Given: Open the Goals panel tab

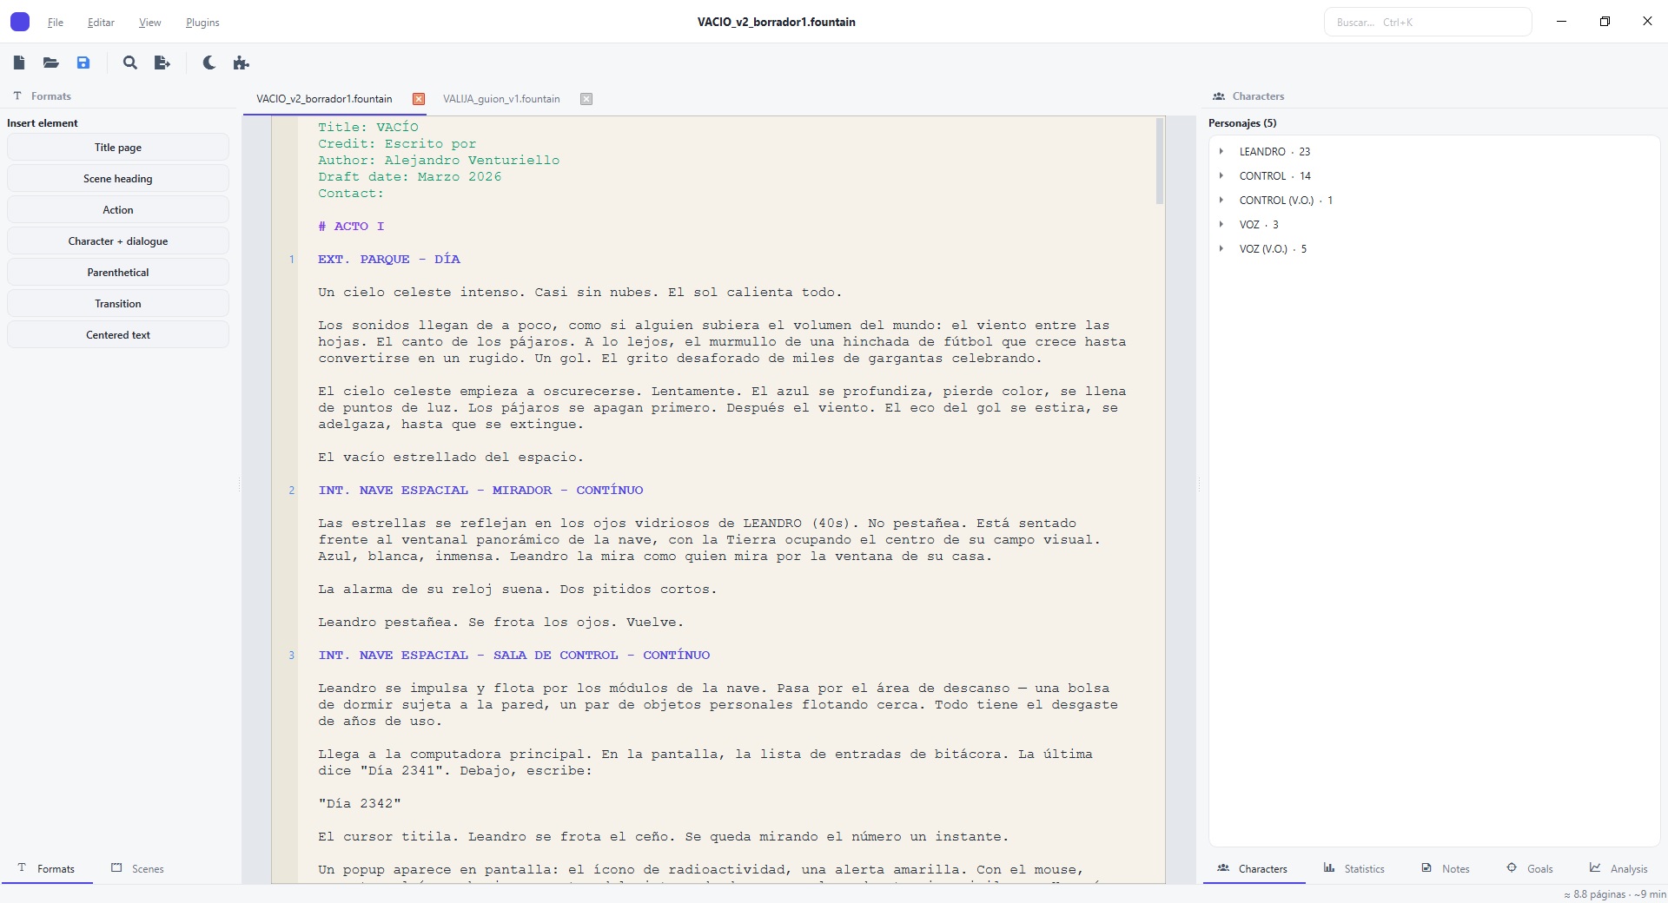Looking at the screenshot, I should (x=1530, y=868).
